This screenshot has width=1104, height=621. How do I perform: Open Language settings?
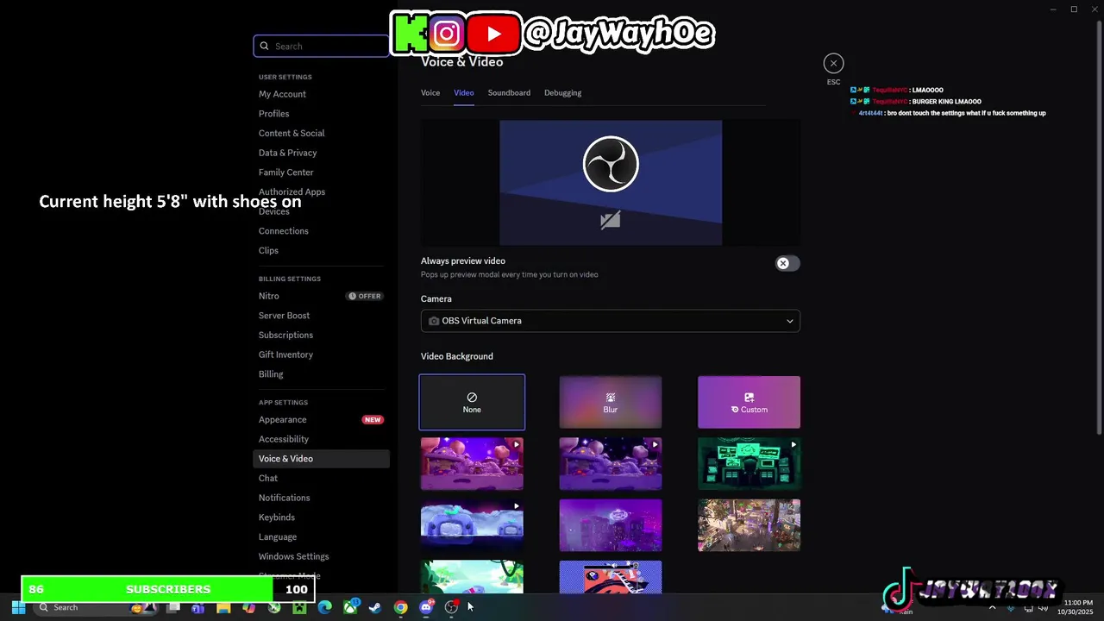[321, 536]
